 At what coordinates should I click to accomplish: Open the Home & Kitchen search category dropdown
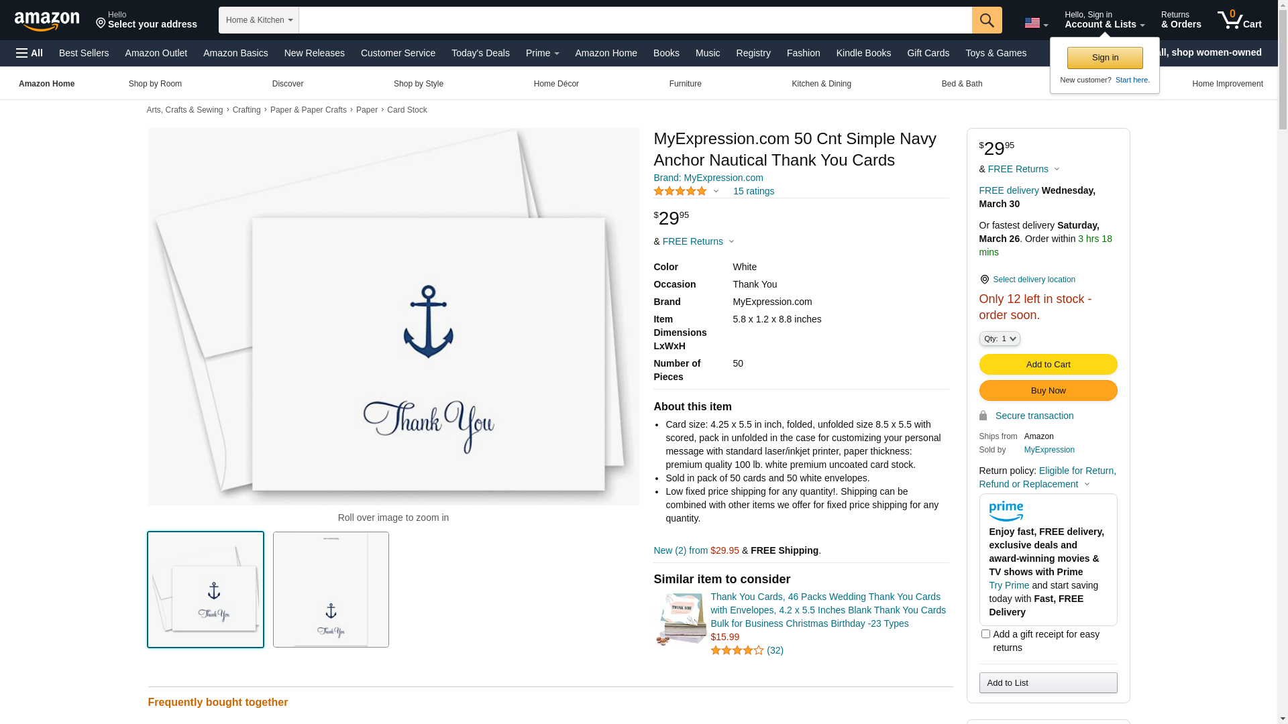tap(258, 20)
